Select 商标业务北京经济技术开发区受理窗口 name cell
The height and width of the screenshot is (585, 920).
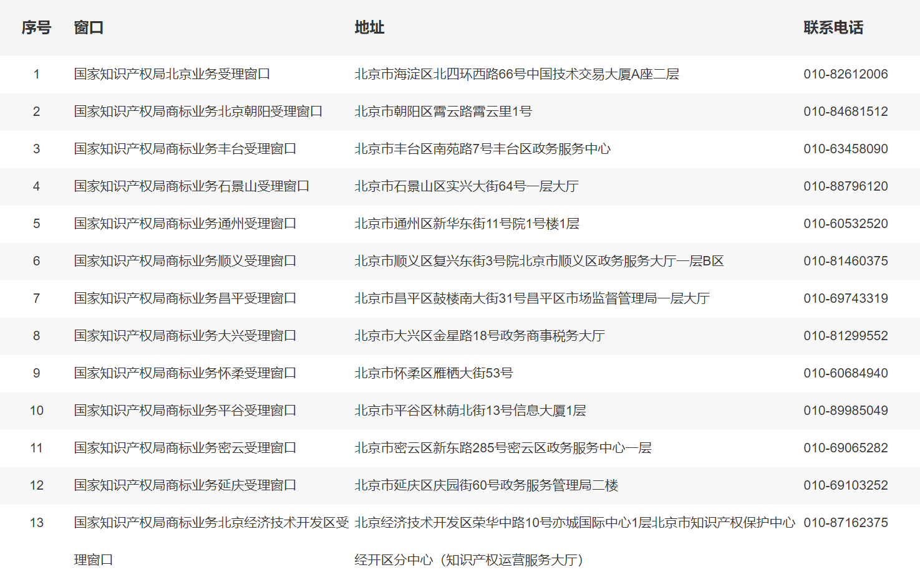pos(211,541)
